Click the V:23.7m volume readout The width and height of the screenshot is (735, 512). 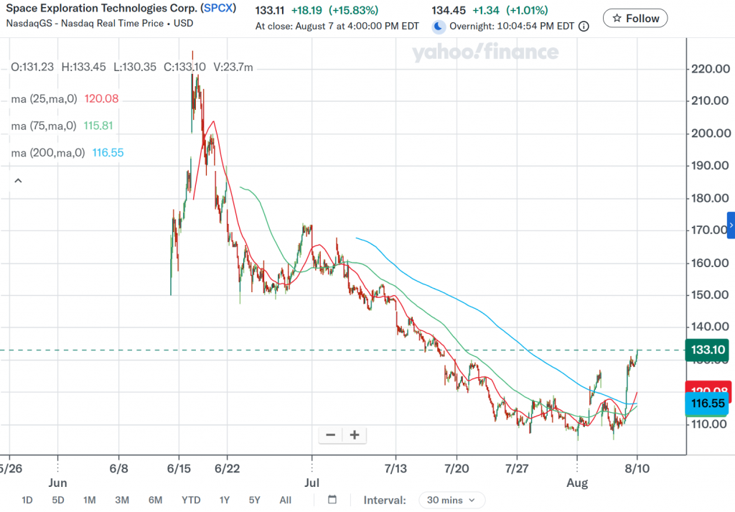(x=233, y=67)
